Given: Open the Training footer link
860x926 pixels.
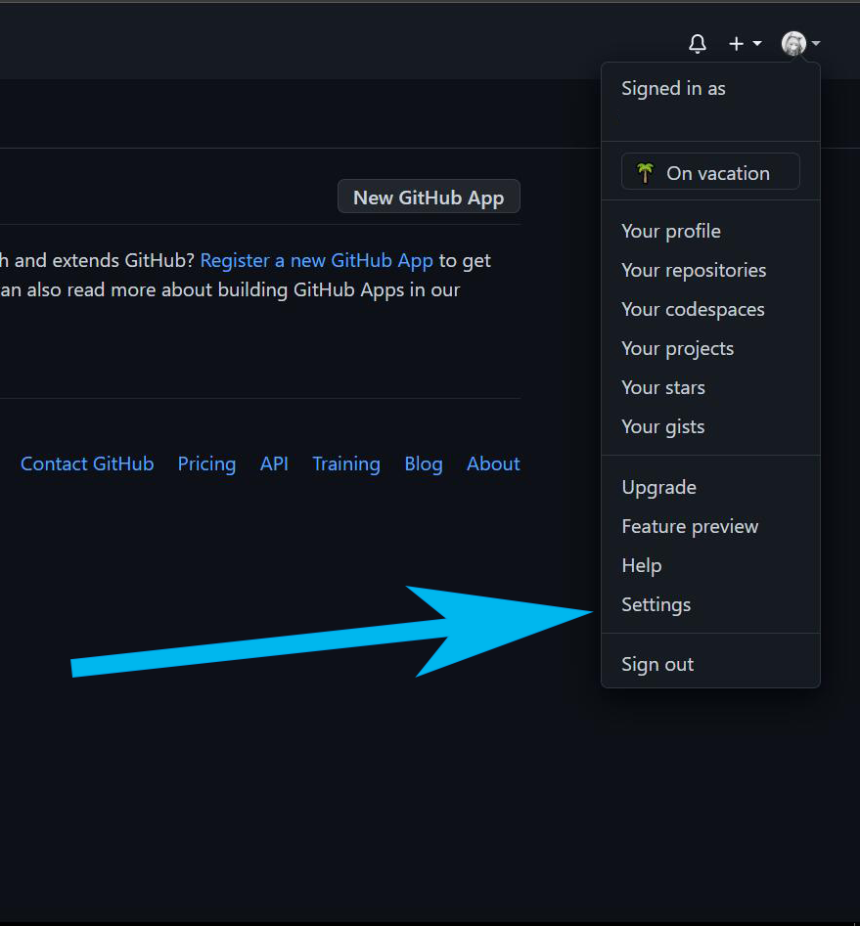Looking at the screenshot, I should [x=345, y=464].
